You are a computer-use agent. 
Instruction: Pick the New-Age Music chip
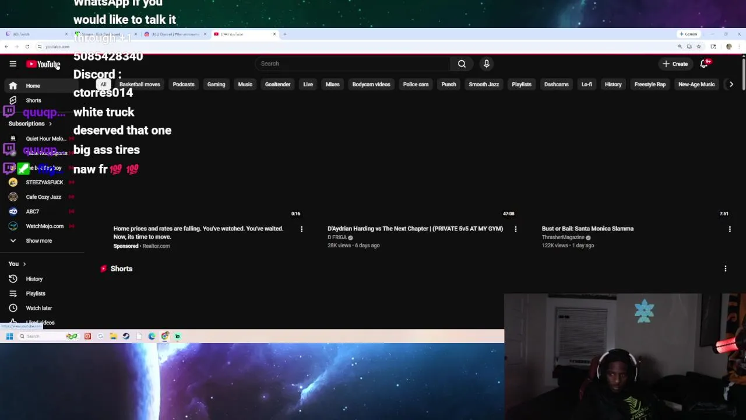(x=696, y=85)
